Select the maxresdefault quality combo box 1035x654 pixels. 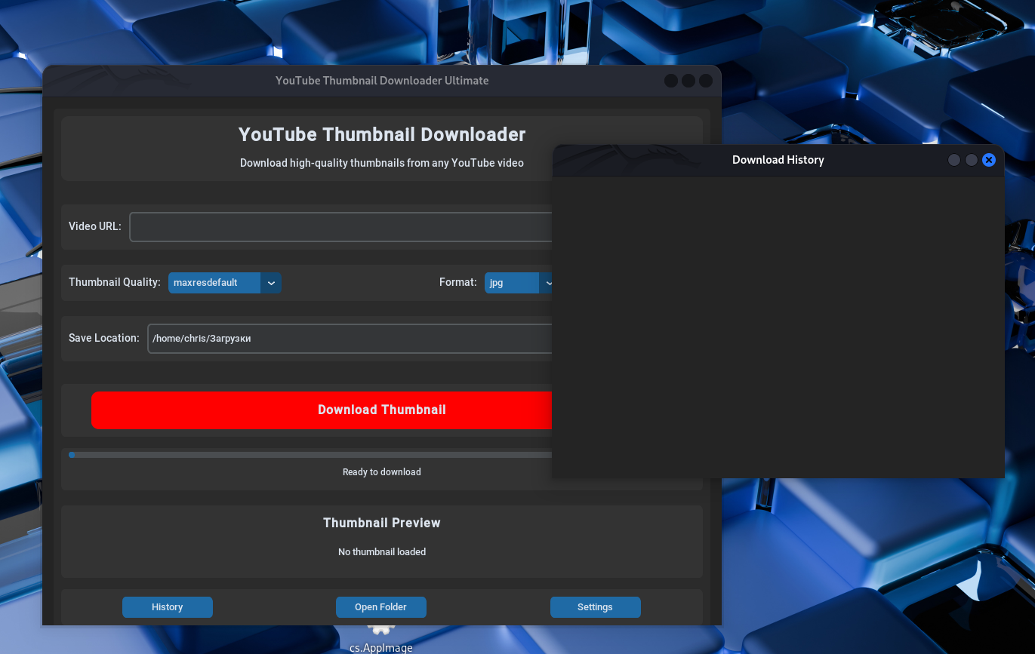214,283
